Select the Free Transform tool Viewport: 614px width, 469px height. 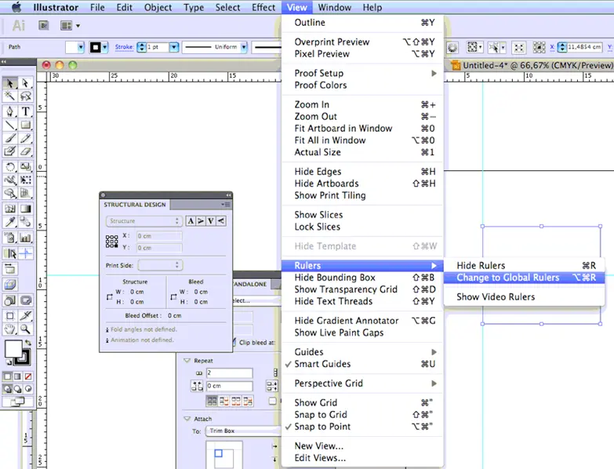[x=25, y=180]
